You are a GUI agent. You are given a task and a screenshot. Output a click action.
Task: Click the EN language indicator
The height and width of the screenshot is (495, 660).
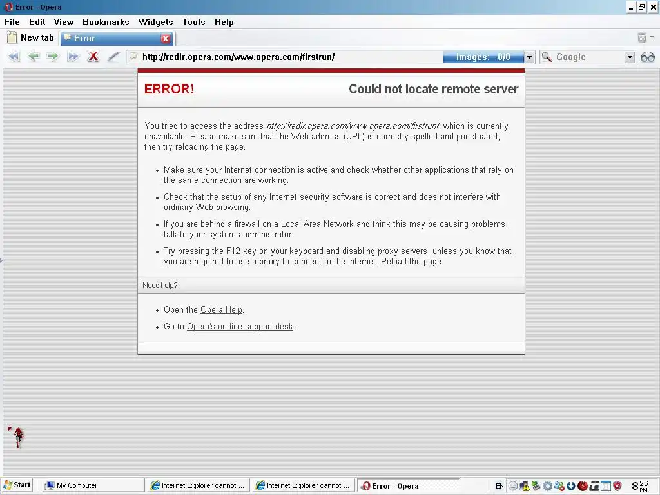500,486
